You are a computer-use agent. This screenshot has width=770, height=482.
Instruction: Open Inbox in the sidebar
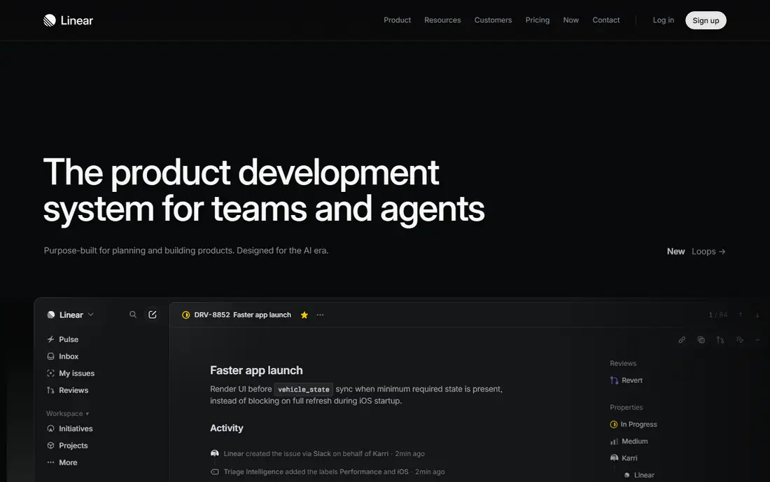[x=62, y=356]
